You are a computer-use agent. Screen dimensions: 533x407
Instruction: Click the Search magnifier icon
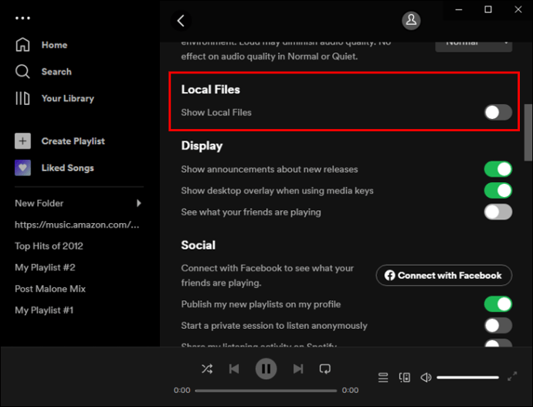click(22, 72)
